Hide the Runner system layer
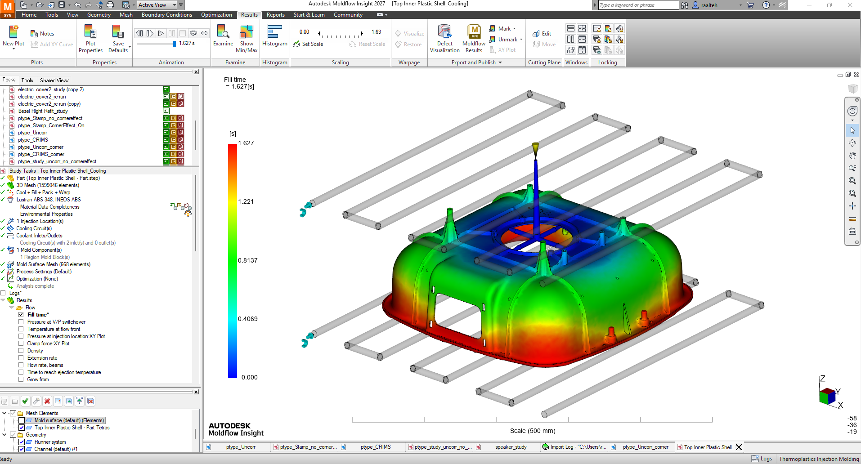The width and height of the screenshot is (861, 464). point(22,442)
